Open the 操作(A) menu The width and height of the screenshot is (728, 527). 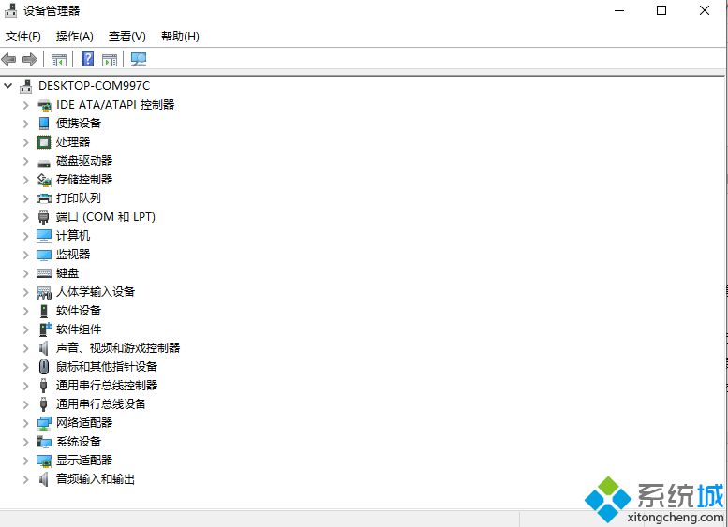tap(74, 37)
